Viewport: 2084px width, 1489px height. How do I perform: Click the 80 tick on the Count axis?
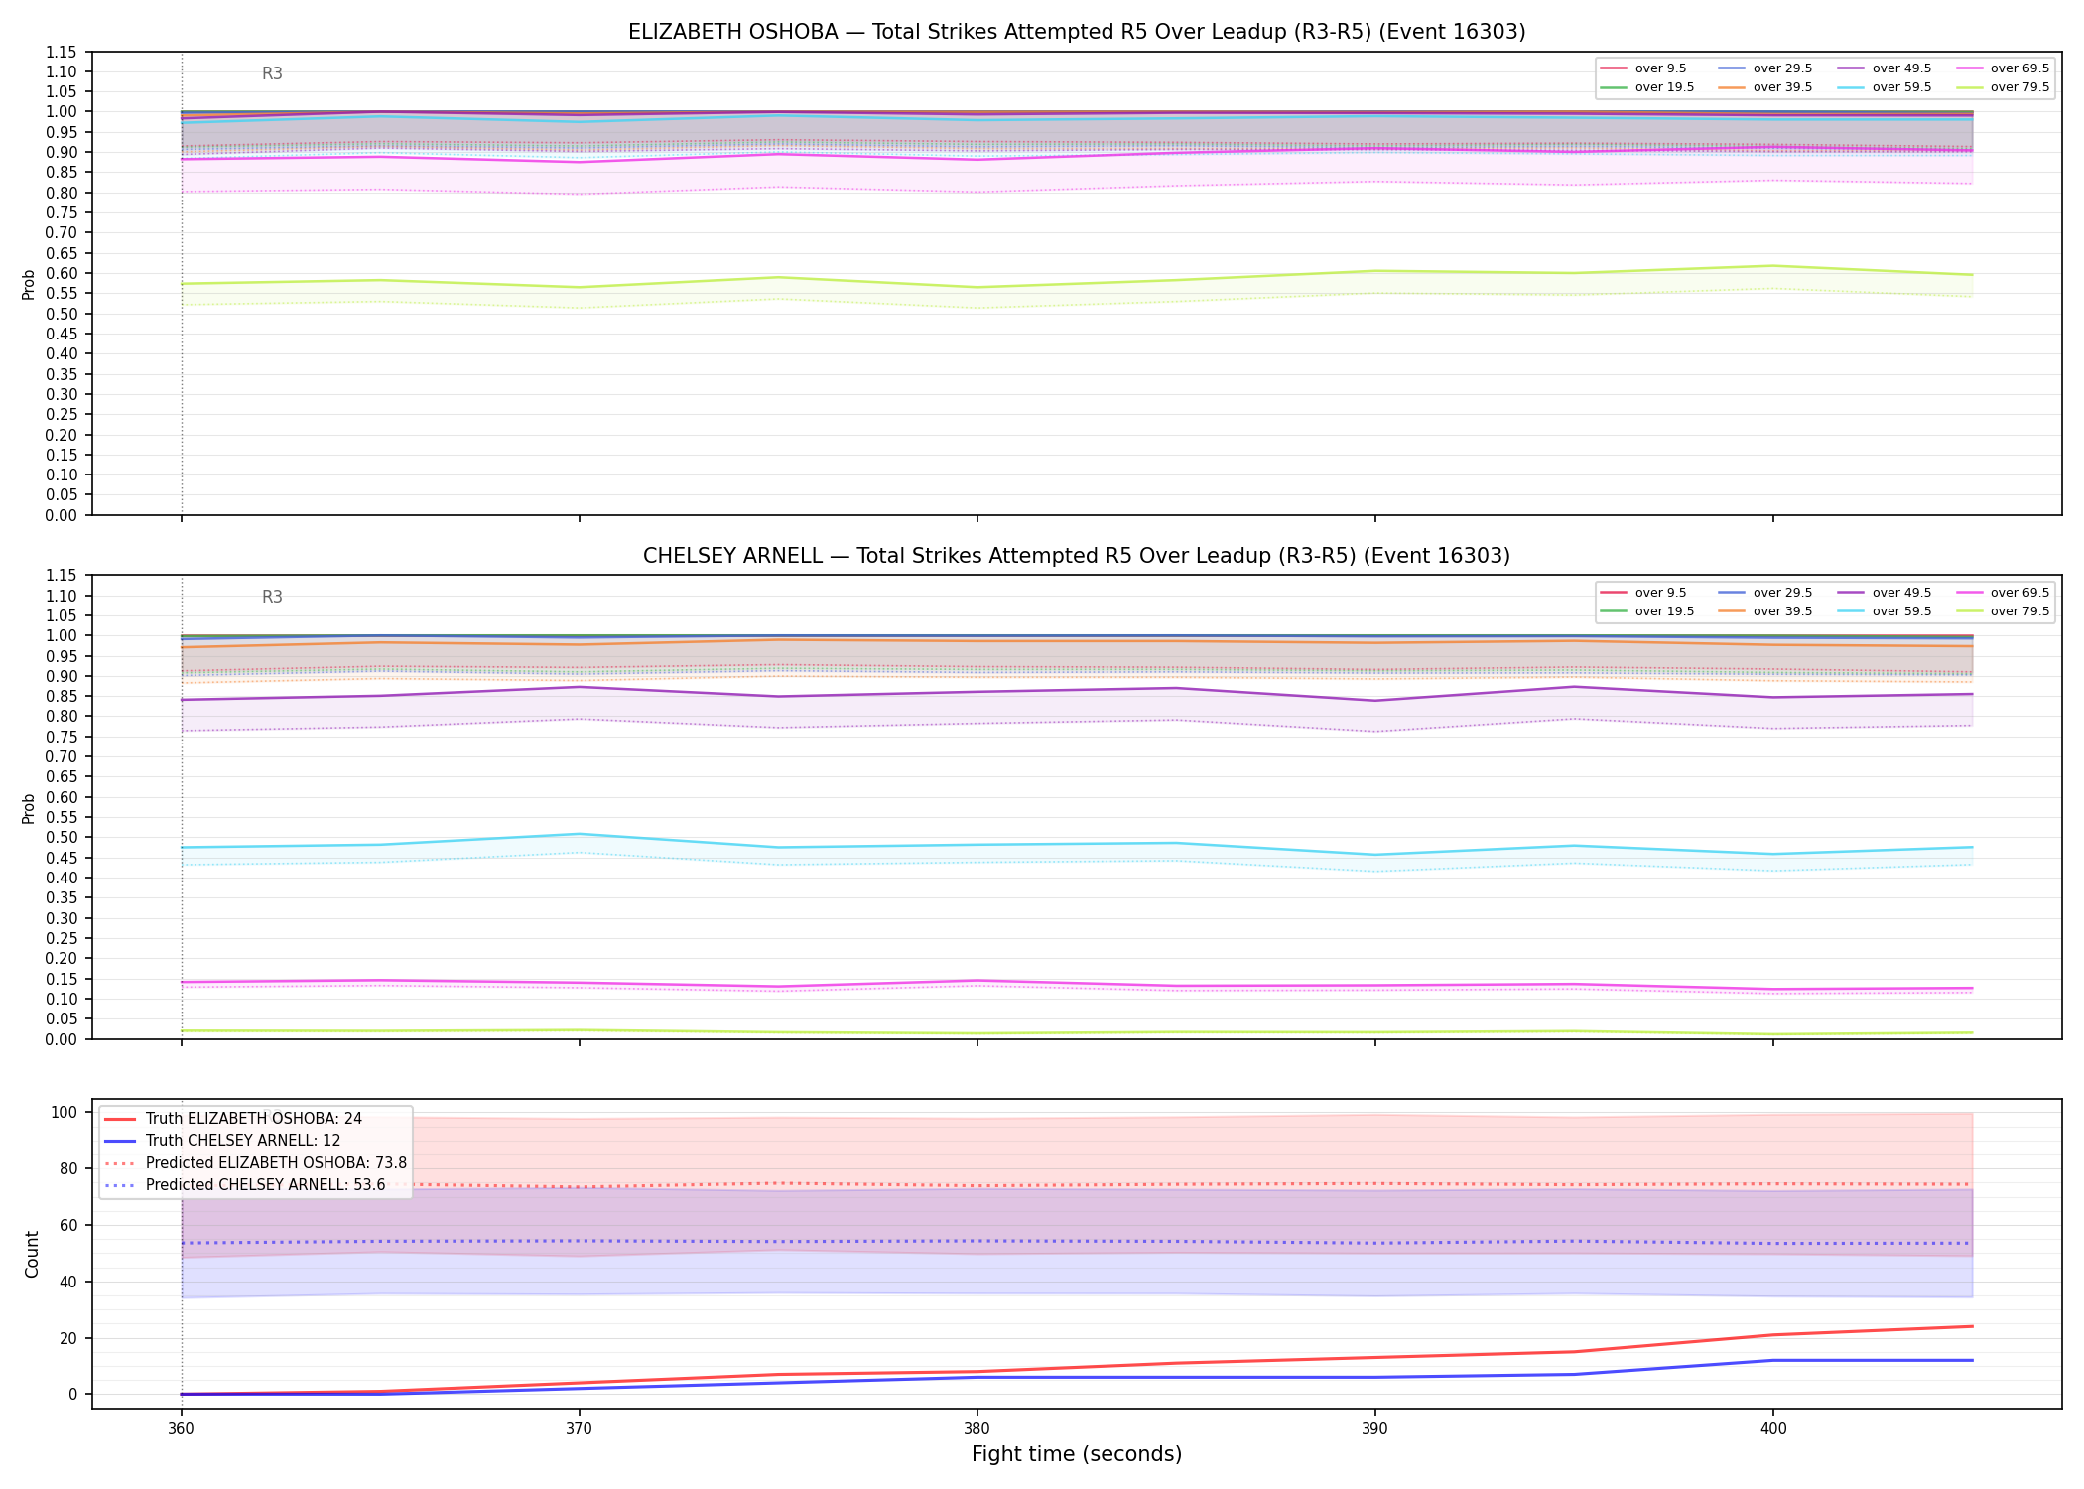[68, 1168]
